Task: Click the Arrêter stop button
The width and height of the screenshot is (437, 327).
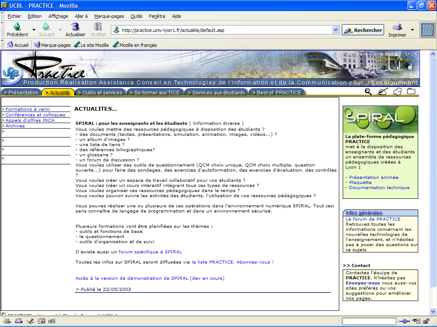Action: click(x=98, y=29)
